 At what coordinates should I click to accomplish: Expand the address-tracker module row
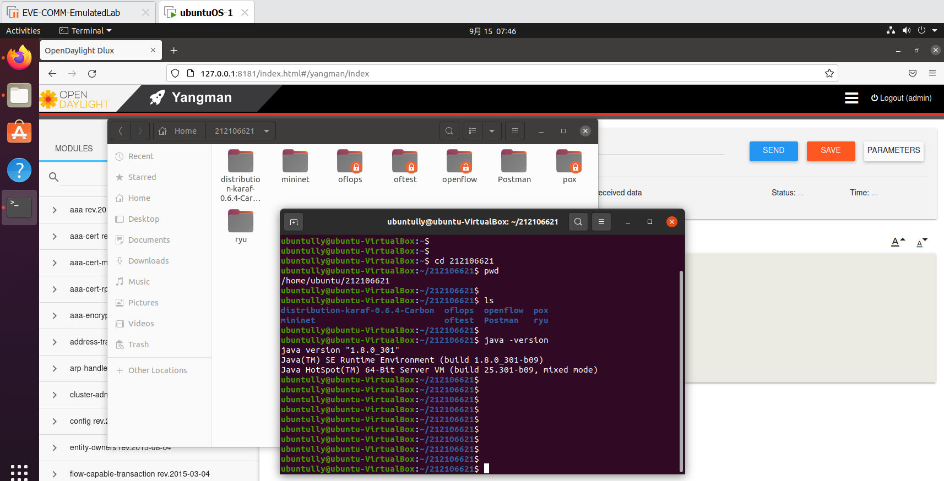(55, 342)
